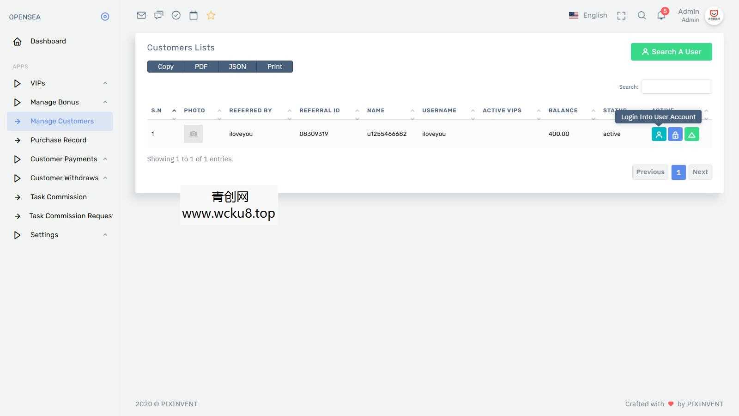Viewport: 739px width, 416px height.
Task: Click the green triangle action icon
Action: tap(692, 134)
